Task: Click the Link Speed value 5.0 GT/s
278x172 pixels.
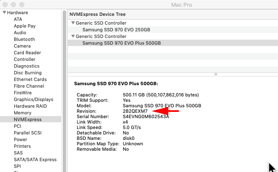Action: click(132, 127)
